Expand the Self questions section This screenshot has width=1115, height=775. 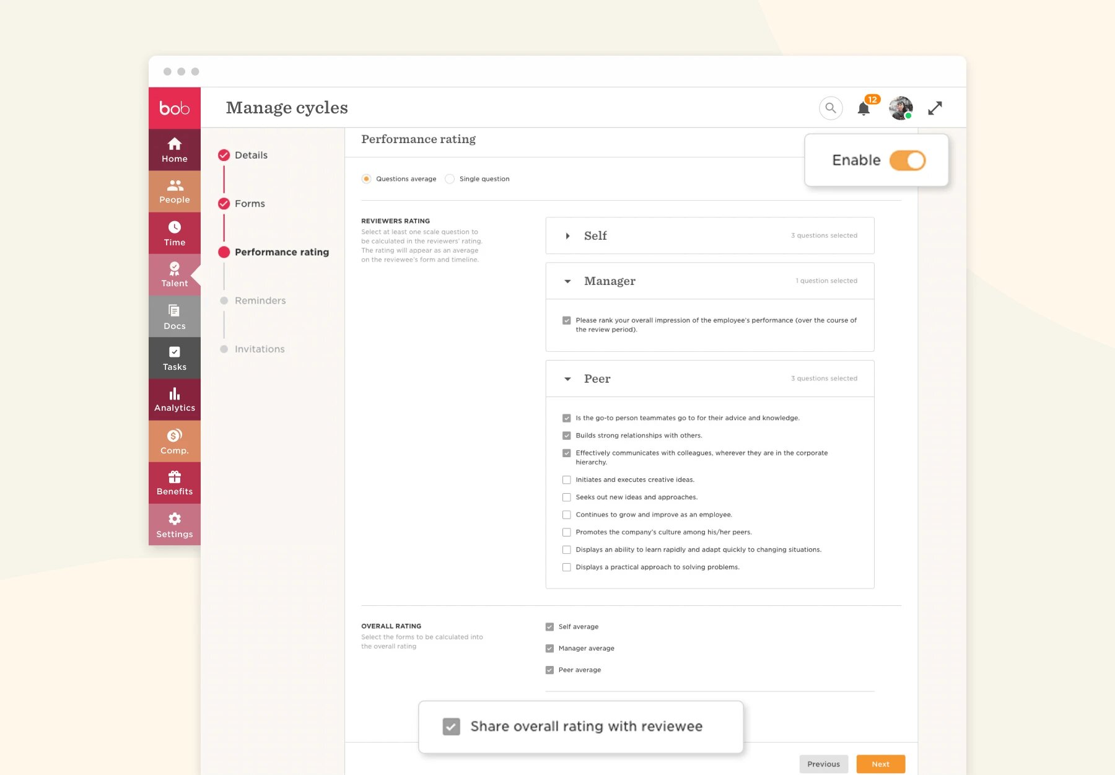click(x=567, y=236)
